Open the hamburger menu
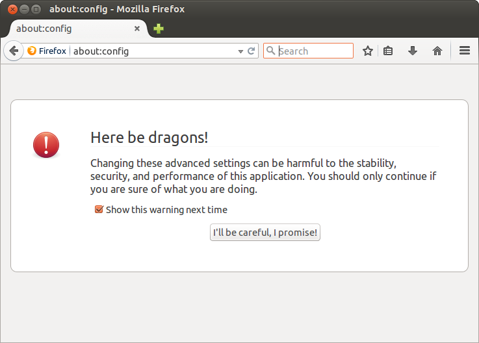 [464, 51]
